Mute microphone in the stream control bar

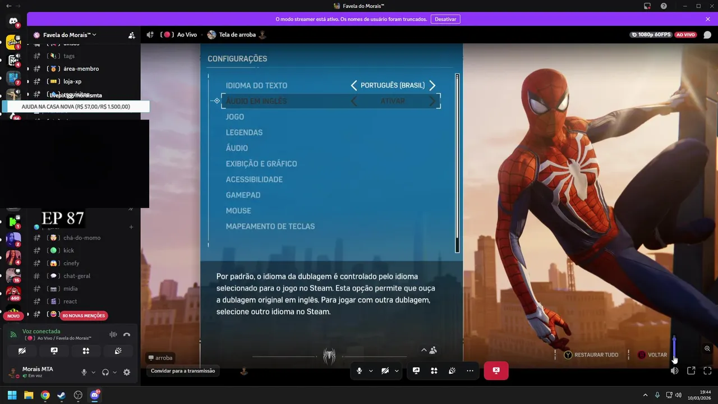(360, 370)
